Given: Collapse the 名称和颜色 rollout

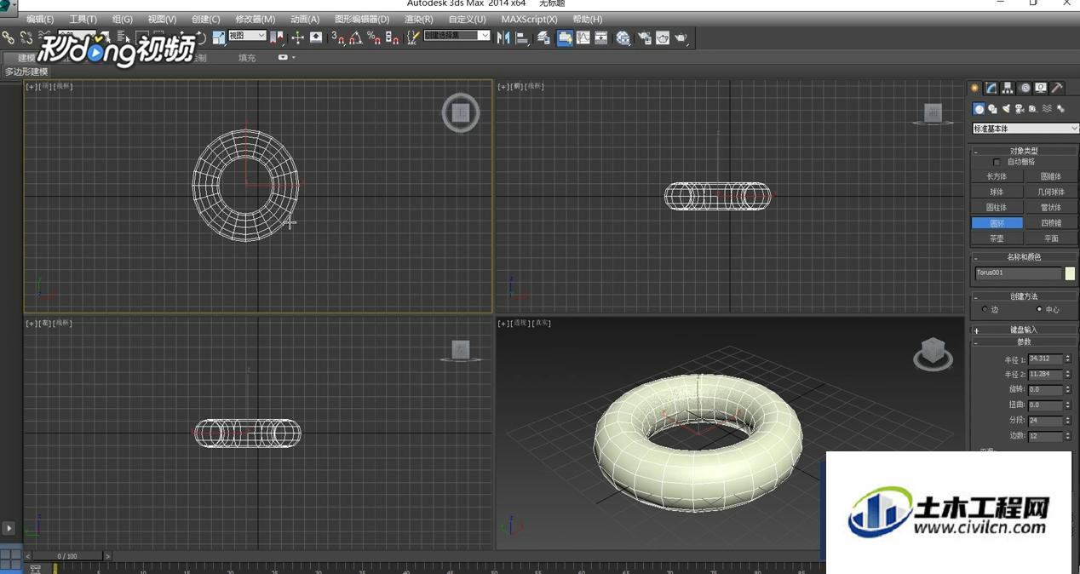Looking at the screenshot, I should point(1024,256).
